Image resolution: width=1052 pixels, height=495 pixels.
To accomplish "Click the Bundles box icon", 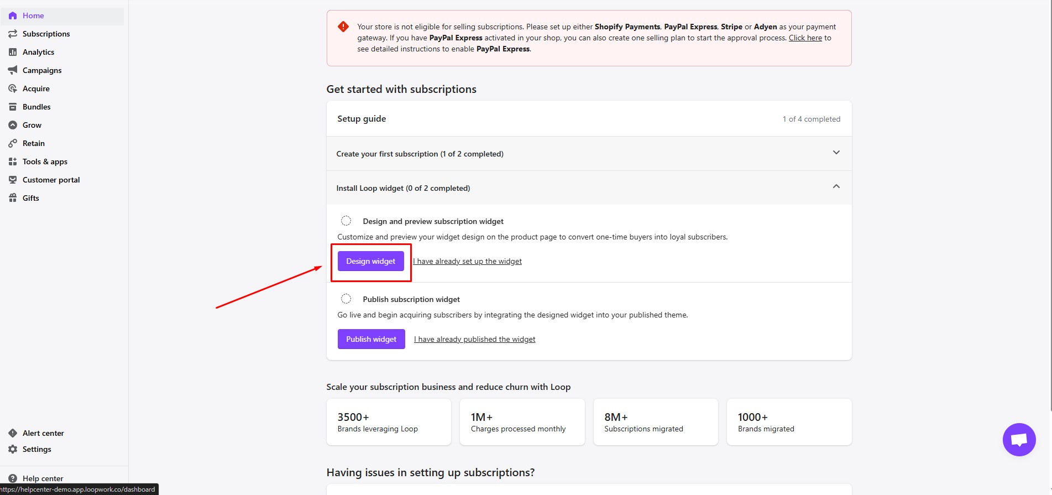I will [x=13, y=107].
